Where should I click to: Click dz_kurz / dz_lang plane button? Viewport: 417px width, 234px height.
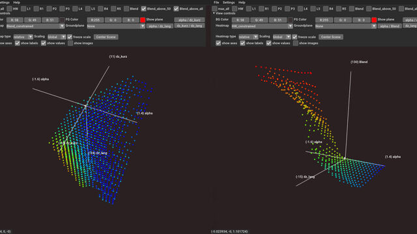[x=190, y=26]
